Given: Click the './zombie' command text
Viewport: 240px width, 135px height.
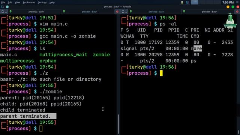Looking at the screenshot, I should pos(51,91).
